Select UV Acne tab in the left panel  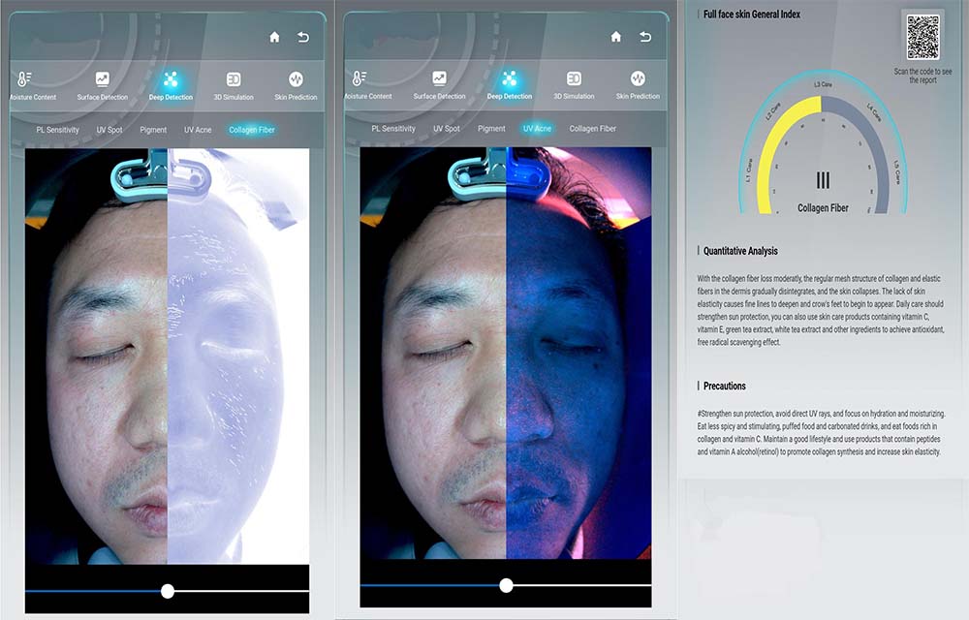[x=198, y=130]
